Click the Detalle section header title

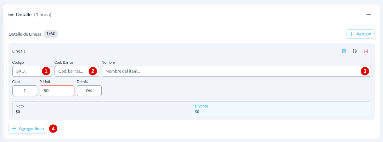[x=24, y=14]
